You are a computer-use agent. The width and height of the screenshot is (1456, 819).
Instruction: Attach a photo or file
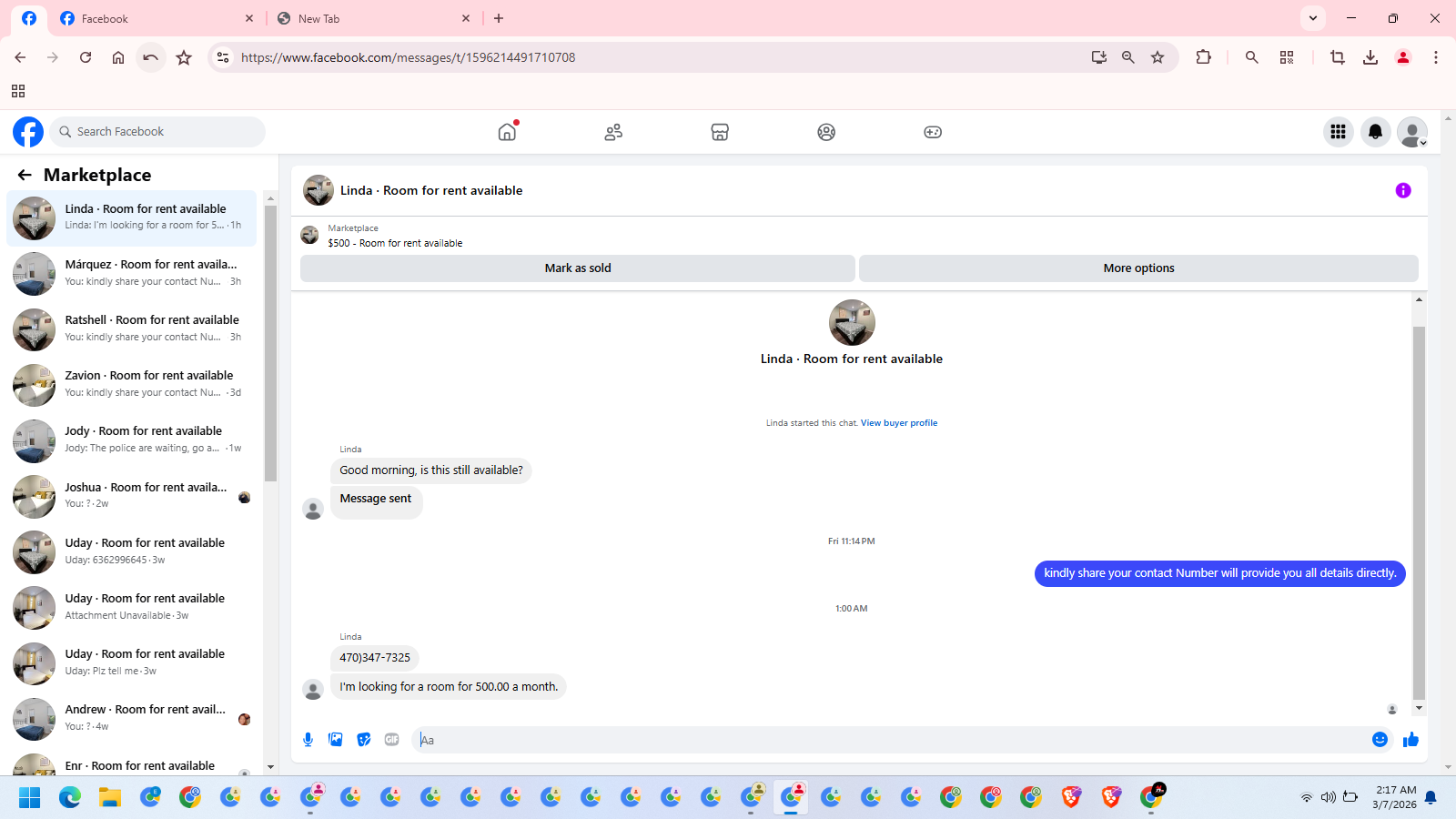point(336,740)
